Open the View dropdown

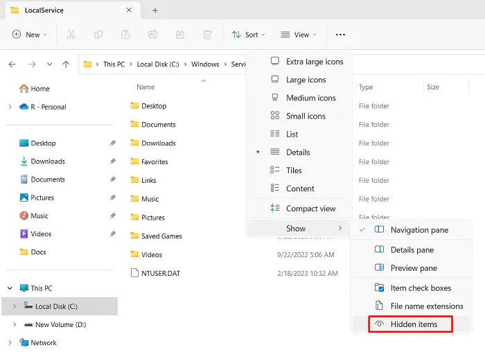299,35
